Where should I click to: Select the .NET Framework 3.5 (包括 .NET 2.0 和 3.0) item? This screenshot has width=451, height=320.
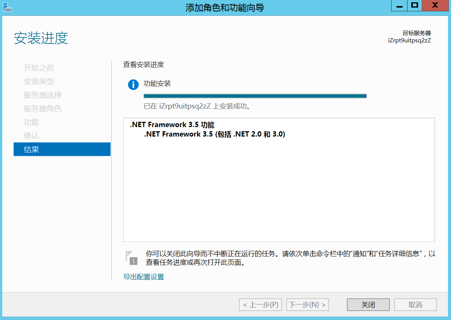tap(215, 134)
